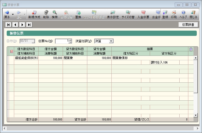Go to the first slip record
Viewport: 202px width, 133px height.
click(x=8, y=25)
